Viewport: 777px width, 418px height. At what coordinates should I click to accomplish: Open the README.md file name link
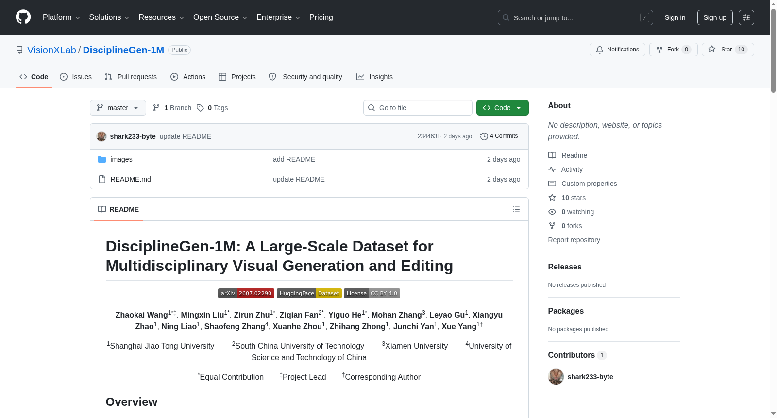[131, 179]
